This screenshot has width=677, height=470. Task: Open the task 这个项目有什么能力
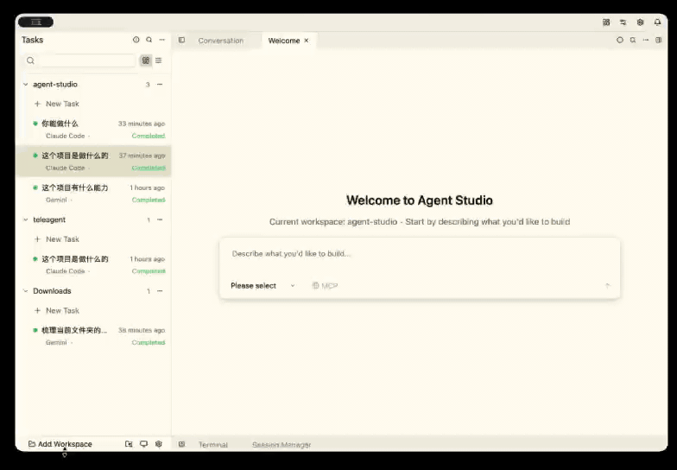pyautogui.click(x=93, y=194)
